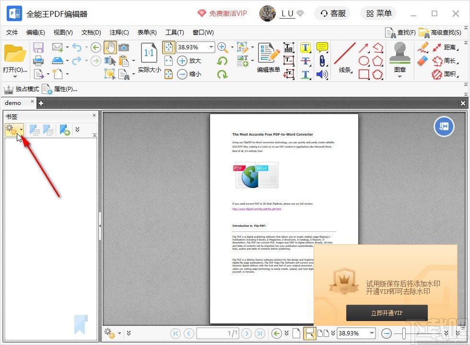
Task: Select the rectangle shape tool
Action: coord(364,74)
